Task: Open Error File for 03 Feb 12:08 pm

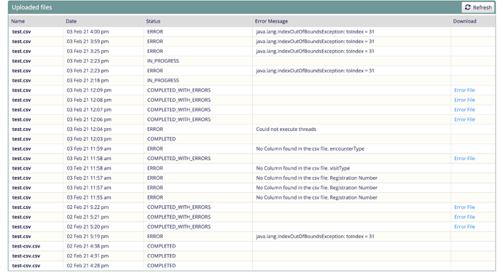Action: [x=464, y=100]
